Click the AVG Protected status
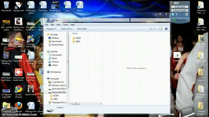 tap(180, 20)
